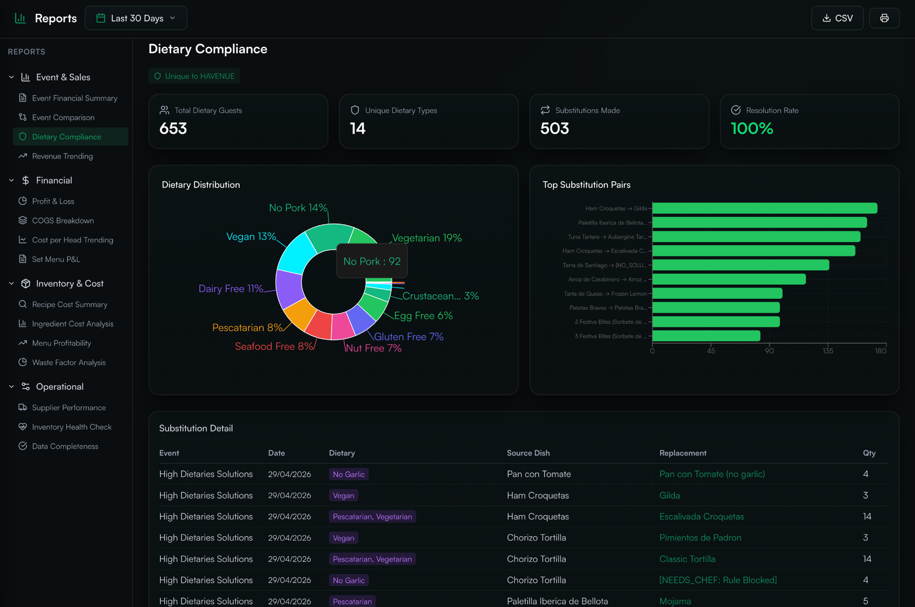Collapse the Inventory & Cost section chevron
This screenshot has height=607, width=915.
click(11, 283)
